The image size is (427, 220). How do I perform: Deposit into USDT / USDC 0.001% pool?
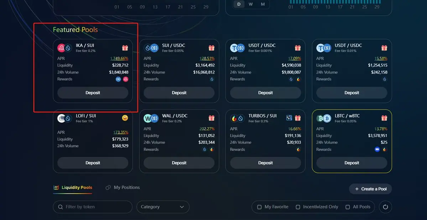coord(266,93)
